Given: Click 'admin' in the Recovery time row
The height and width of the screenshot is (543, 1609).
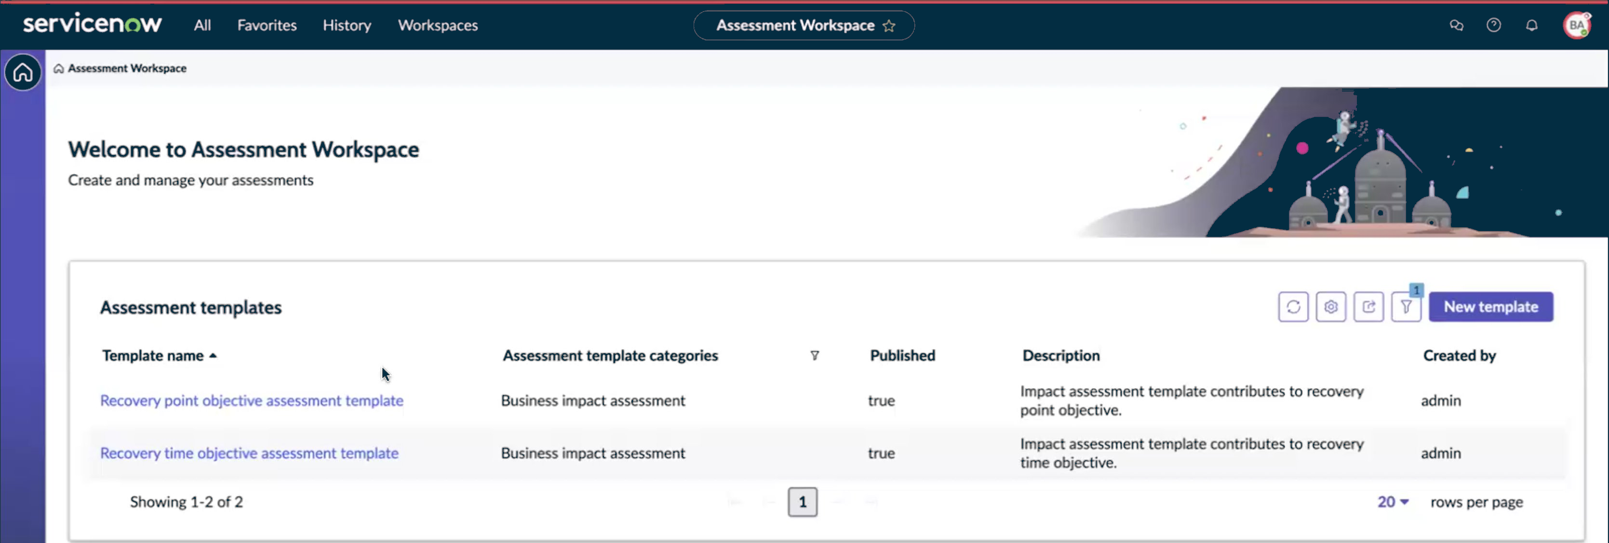Looking at the screenshot, I should [1440, 453].
